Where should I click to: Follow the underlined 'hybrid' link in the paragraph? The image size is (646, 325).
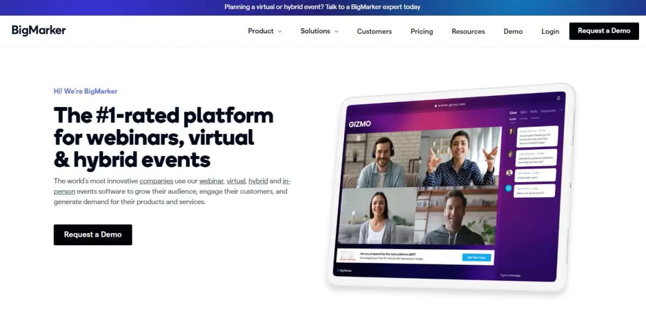tap(258, 181)
